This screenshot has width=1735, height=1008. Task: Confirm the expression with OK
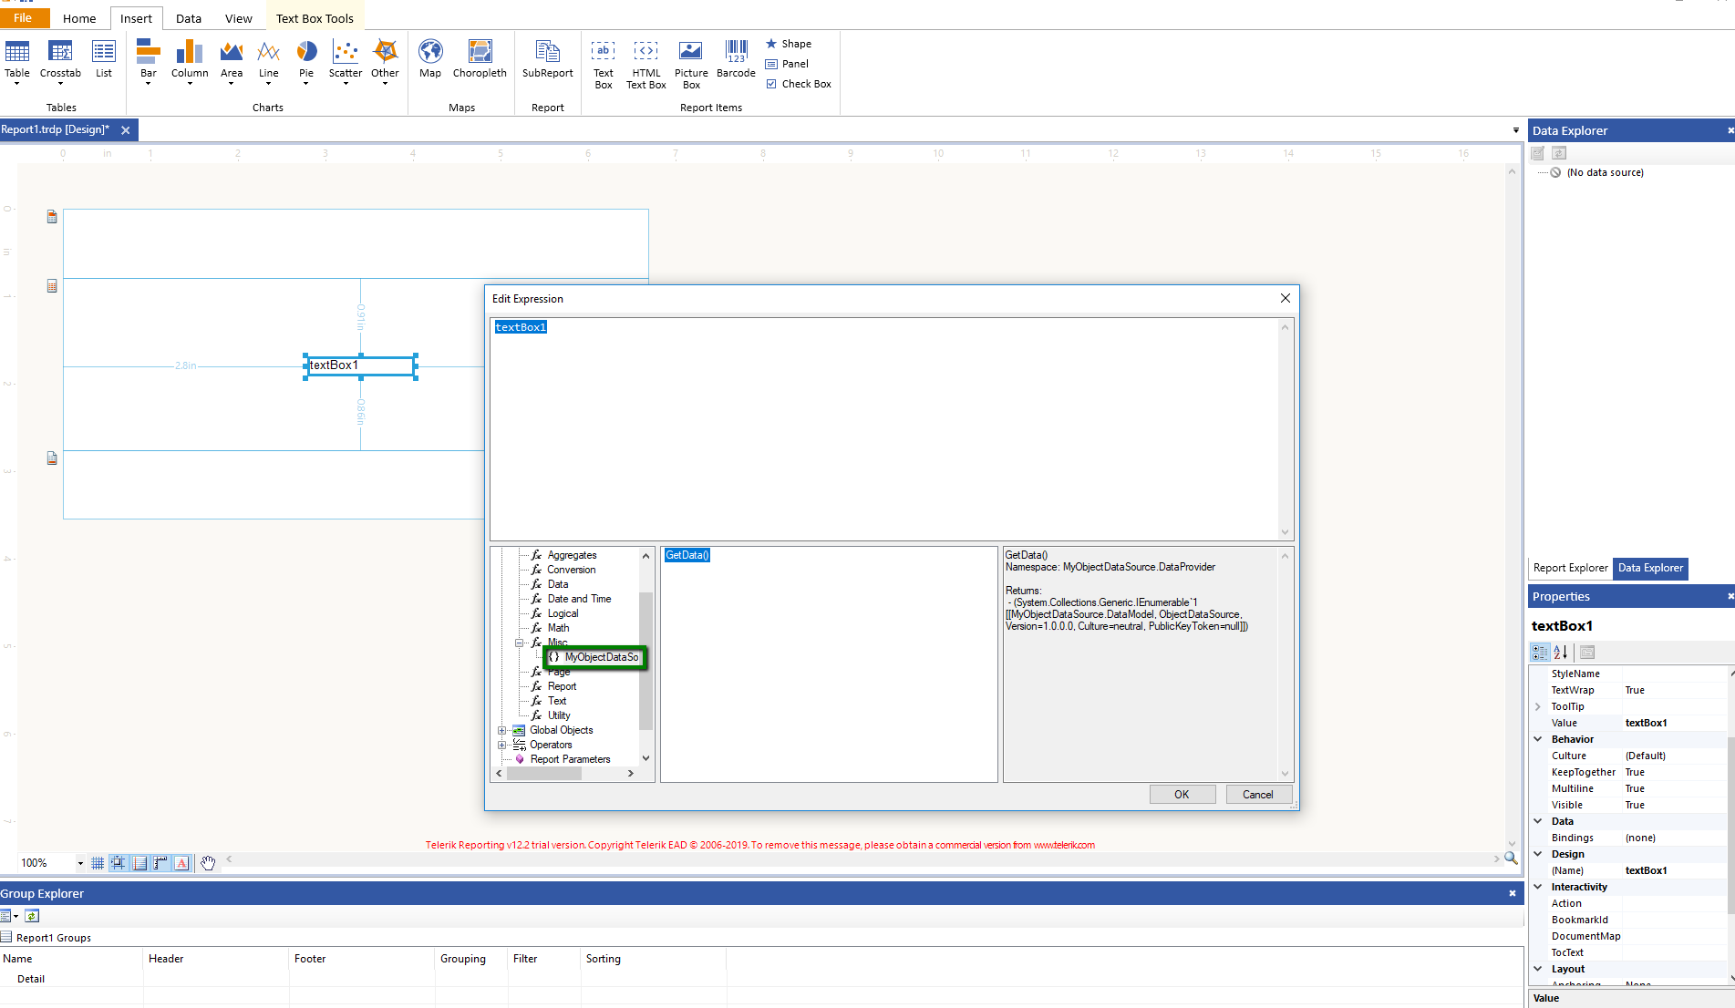[1182, 795]
